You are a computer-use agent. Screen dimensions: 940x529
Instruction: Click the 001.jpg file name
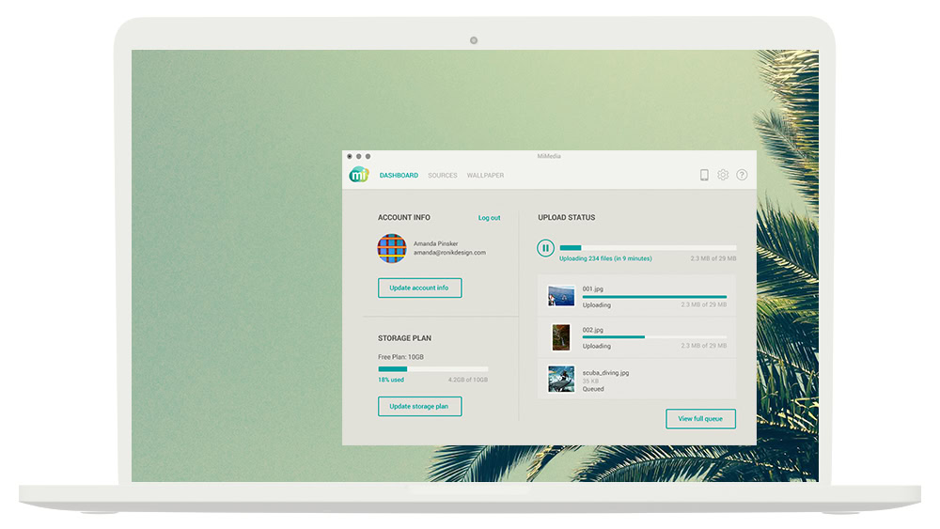click(593, 288)
